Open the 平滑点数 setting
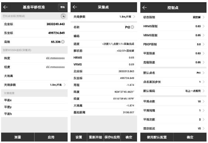This screenshot has height=143, width=208. point(173,102)
